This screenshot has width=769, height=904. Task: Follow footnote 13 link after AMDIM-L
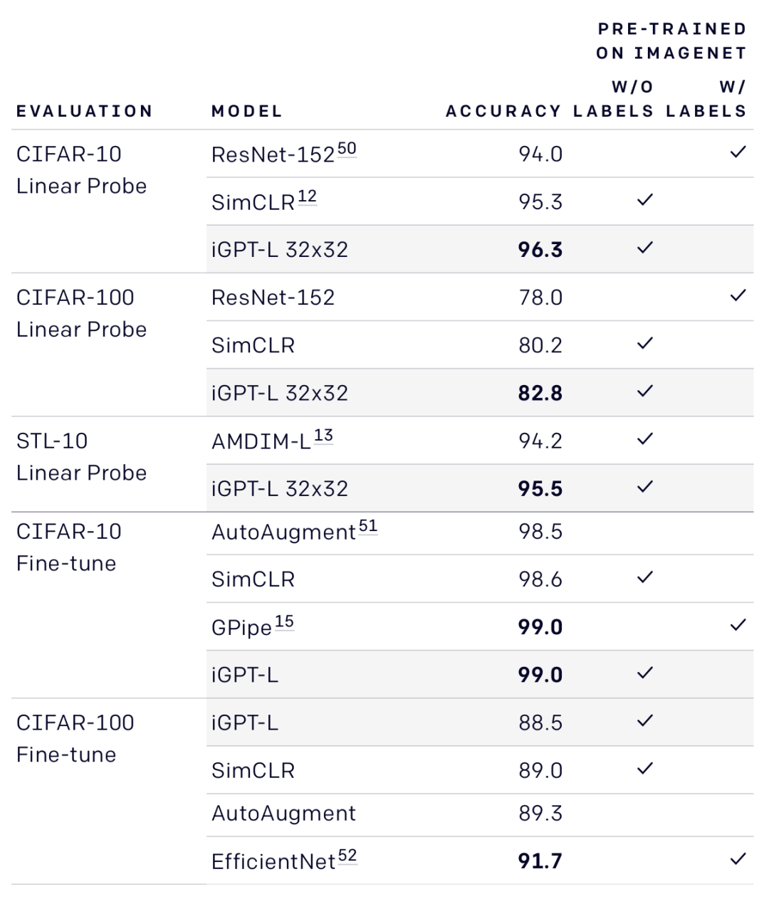tap(323, 436)
